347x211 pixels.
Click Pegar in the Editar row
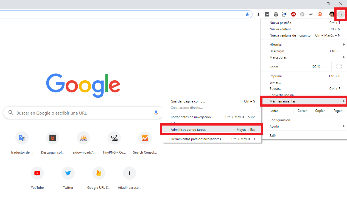coord(337,111)
